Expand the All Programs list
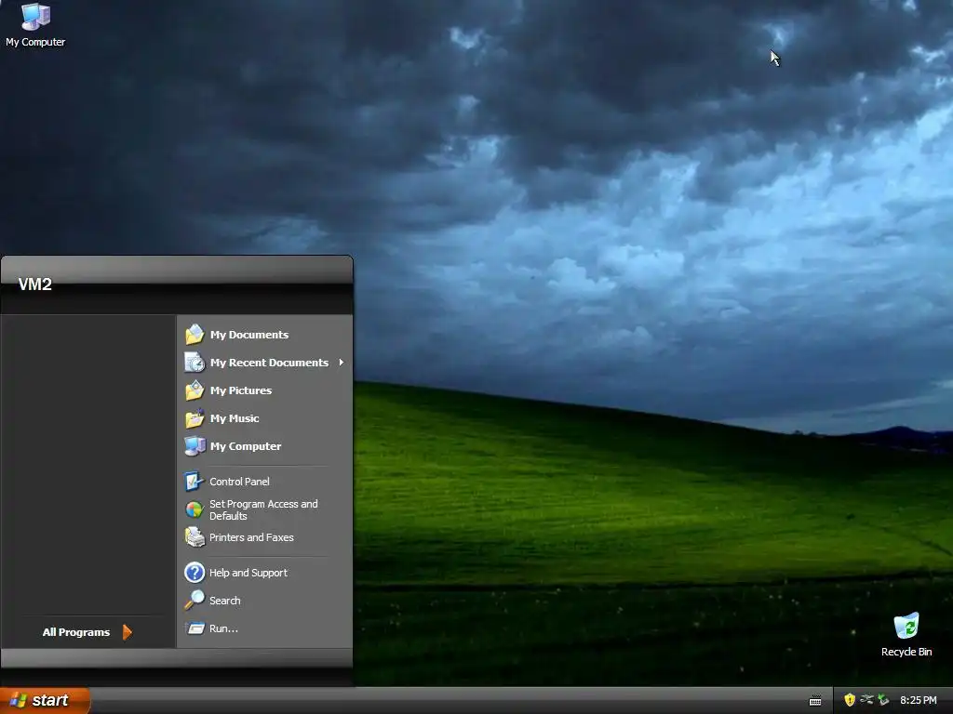 (87, 632)
